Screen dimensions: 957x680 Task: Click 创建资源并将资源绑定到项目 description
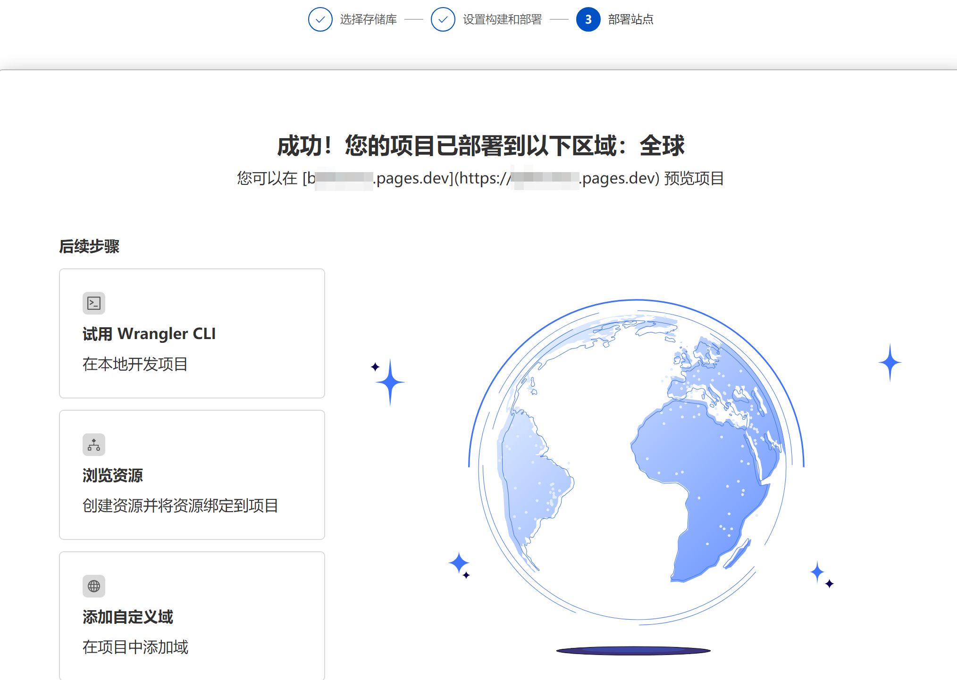click(x=180, y=506)
